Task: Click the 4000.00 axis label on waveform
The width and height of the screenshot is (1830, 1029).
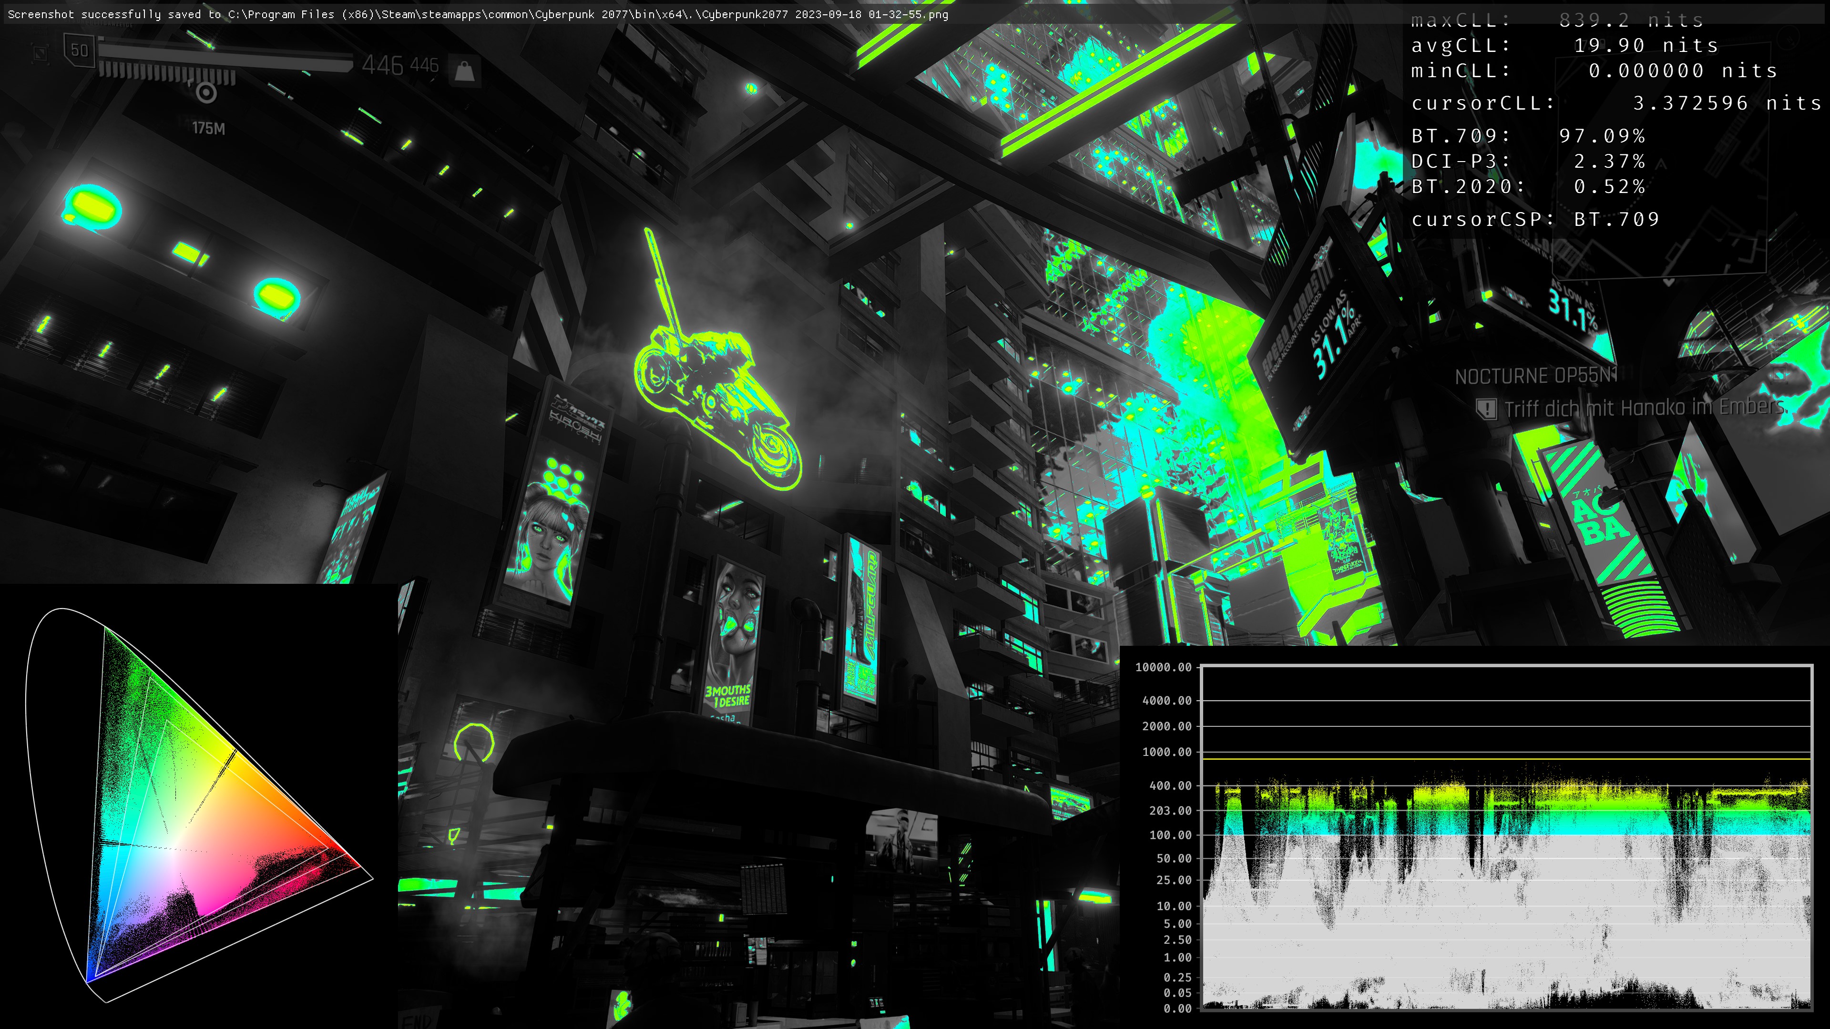Action: tap(1166, 701)
